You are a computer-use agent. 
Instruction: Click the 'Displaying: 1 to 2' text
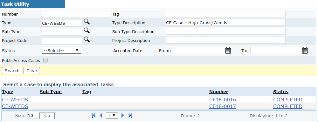click(x=268, y=116)
